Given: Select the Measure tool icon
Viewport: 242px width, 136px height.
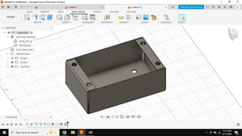Looking at the screenshot, I should click(121, 17).
